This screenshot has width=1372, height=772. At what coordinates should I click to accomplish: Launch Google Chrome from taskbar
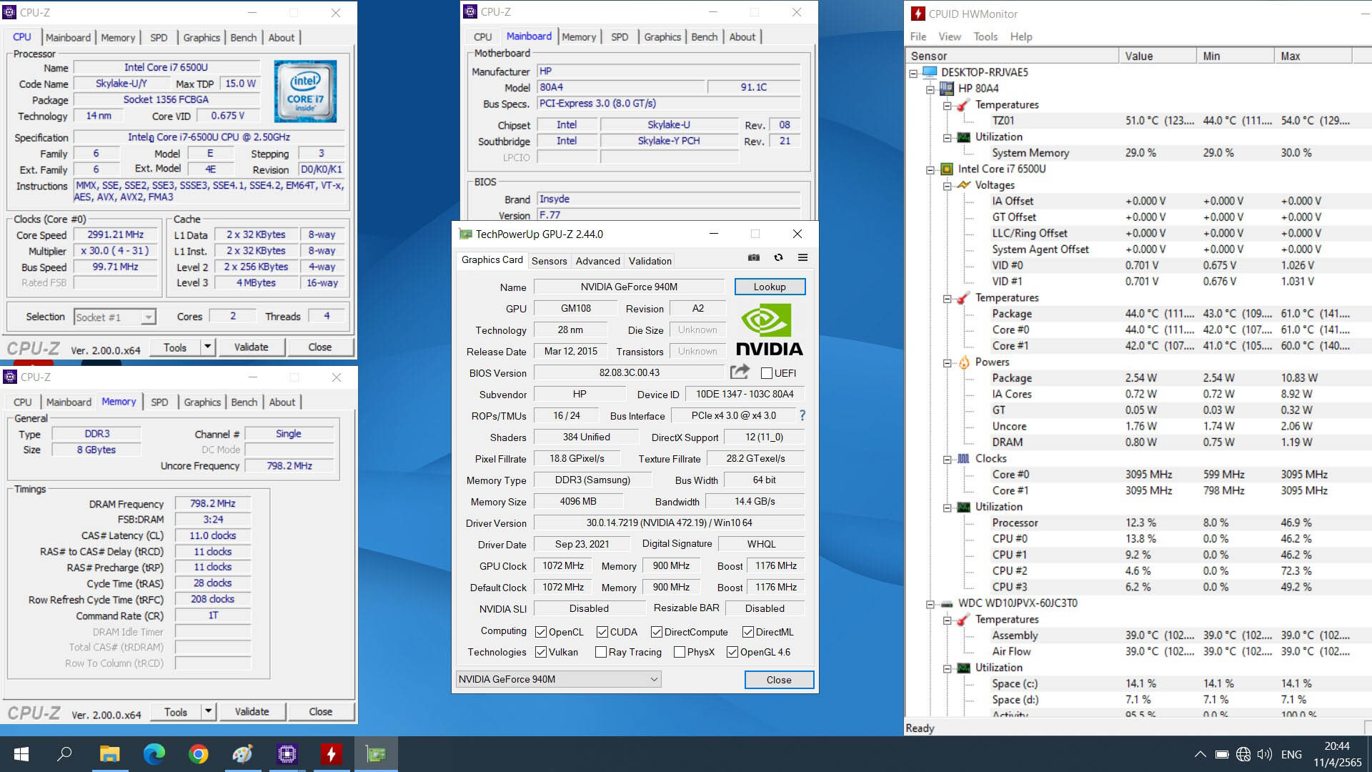pyautogui.click(x=199, y=754)
